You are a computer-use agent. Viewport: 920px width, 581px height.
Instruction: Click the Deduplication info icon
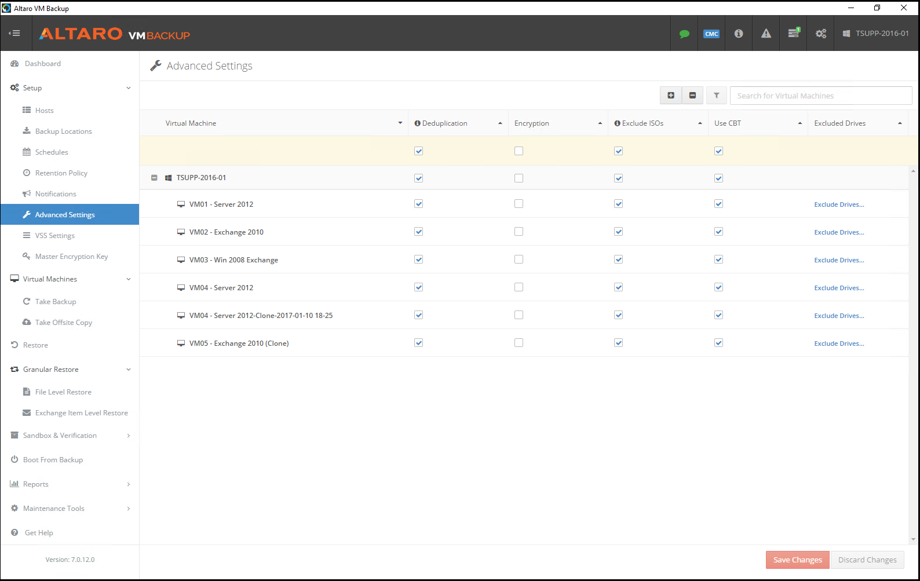417,123
